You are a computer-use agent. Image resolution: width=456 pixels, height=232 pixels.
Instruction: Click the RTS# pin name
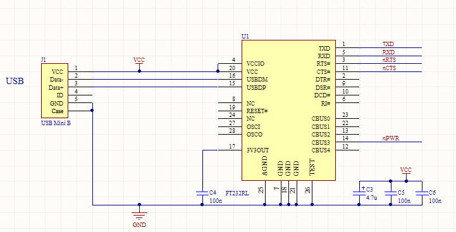pyautogui.click(x=323, y=64)
